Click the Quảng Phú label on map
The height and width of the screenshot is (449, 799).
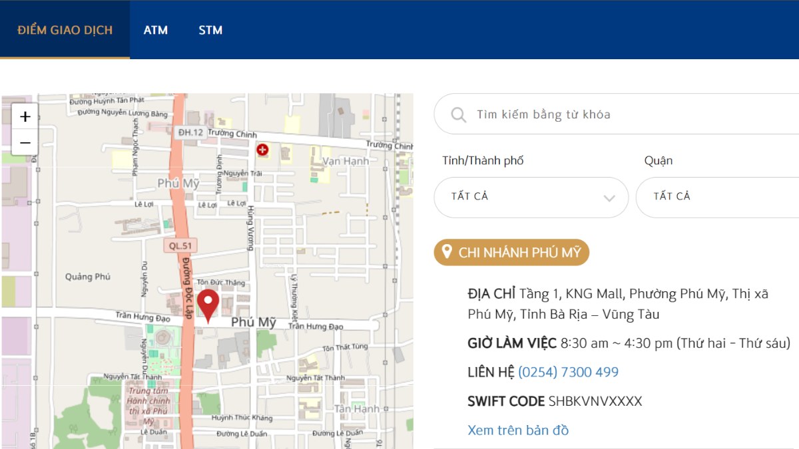click(x=88, y=277)
